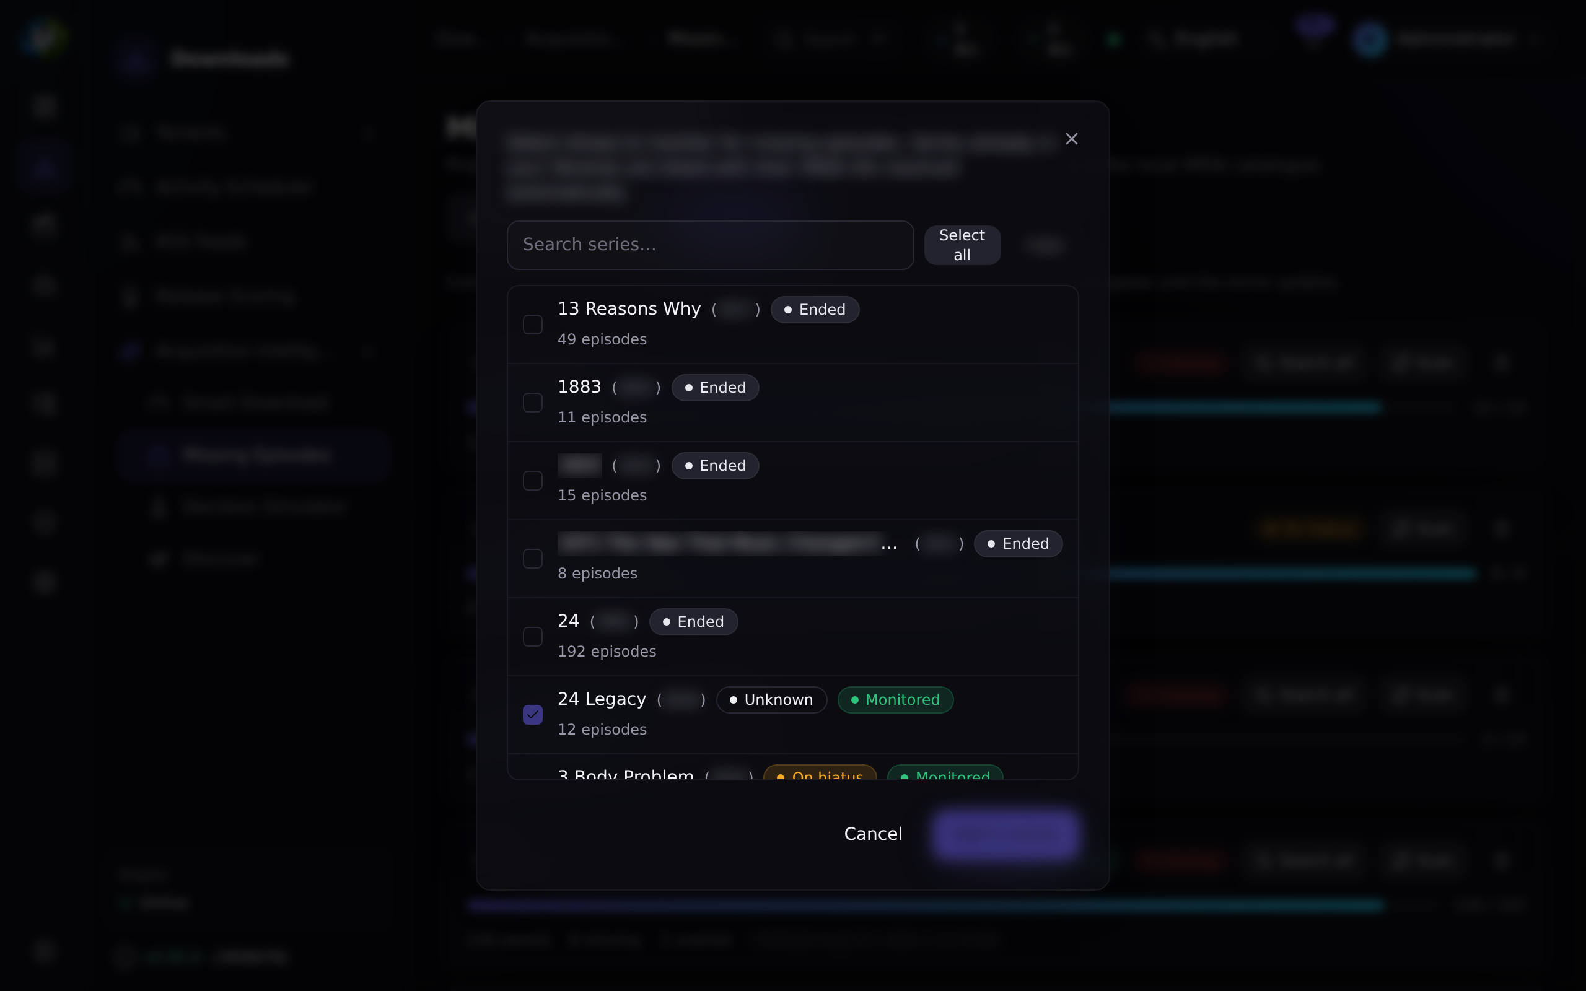The image size is (1586, 991).
Task: Click the 3 Body Problem series title
Action: (x=626, y=774)
